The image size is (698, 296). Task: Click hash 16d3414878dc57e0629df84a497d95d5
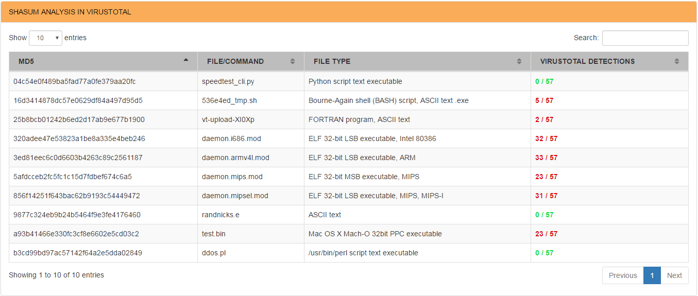(78, 100)
